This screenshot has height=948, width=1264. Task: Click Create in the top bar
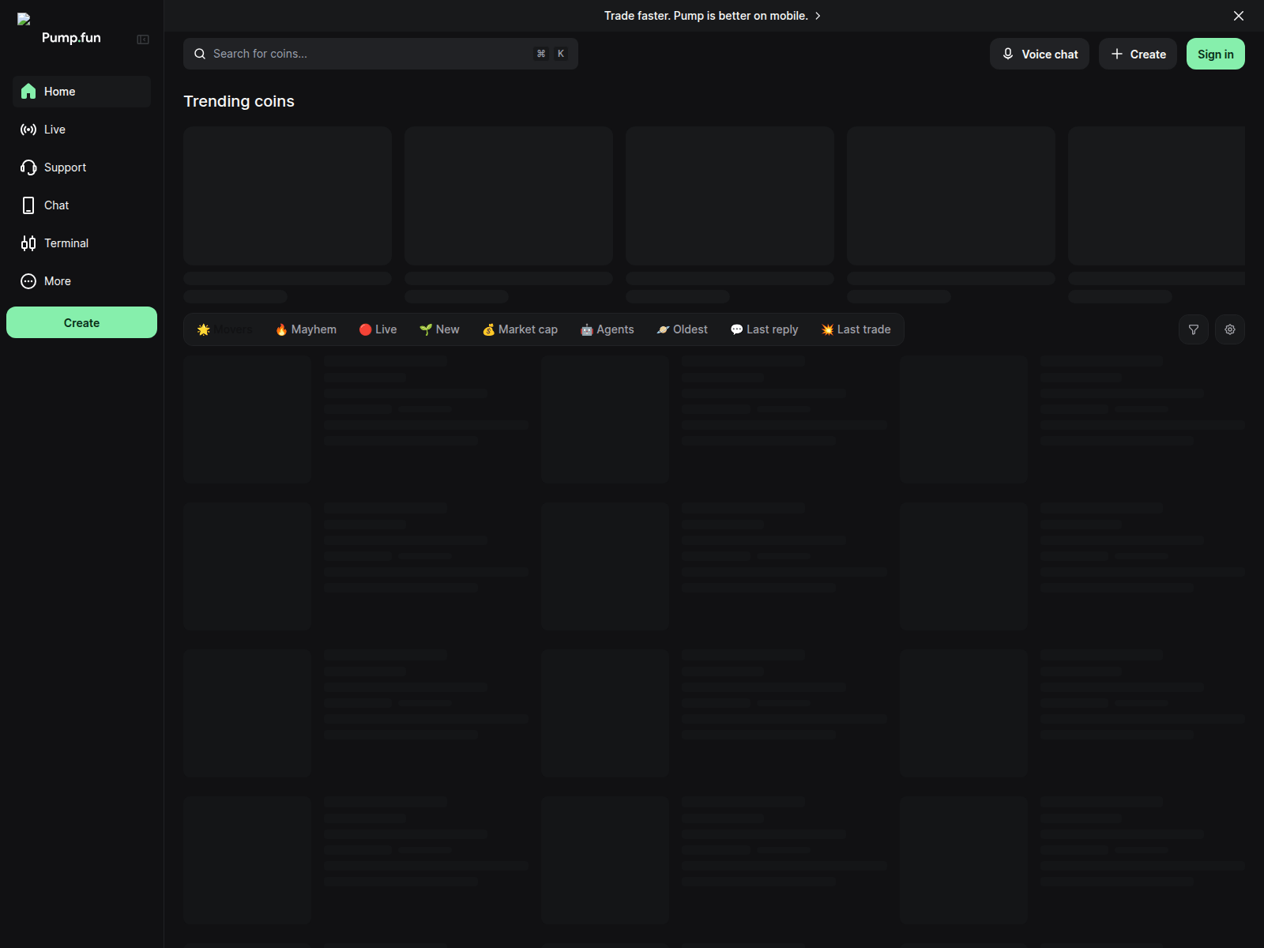pyautogui.click(x=1138, y=54)
